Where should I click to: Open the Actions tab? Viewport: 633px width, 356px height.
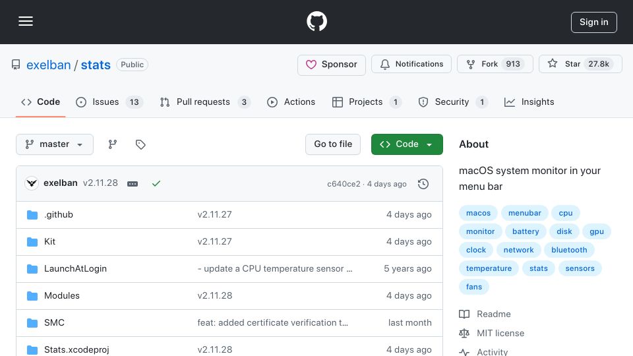[291, 102]
